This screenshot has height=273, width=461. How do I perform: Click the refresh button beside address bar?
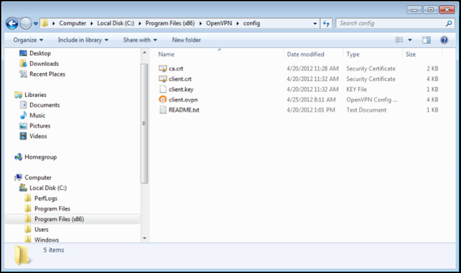tap(326, 24)
